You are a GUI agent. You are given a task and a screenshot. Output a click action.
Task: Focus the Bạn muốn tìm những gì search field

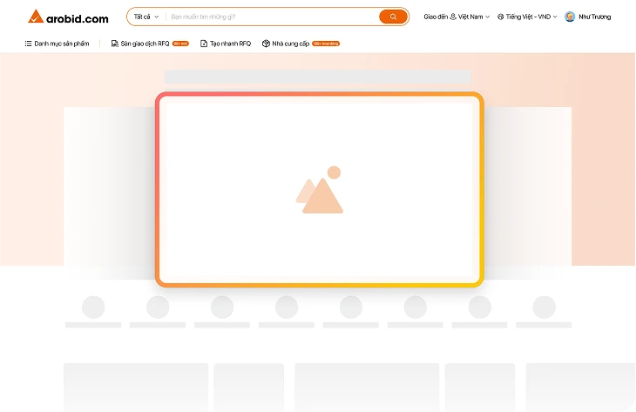272,17
